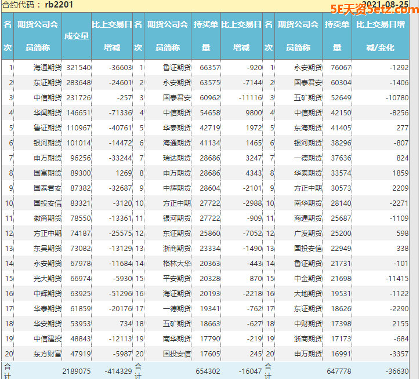Select long position change 9800
420x379 pixels.
click(x=254, y=112)
